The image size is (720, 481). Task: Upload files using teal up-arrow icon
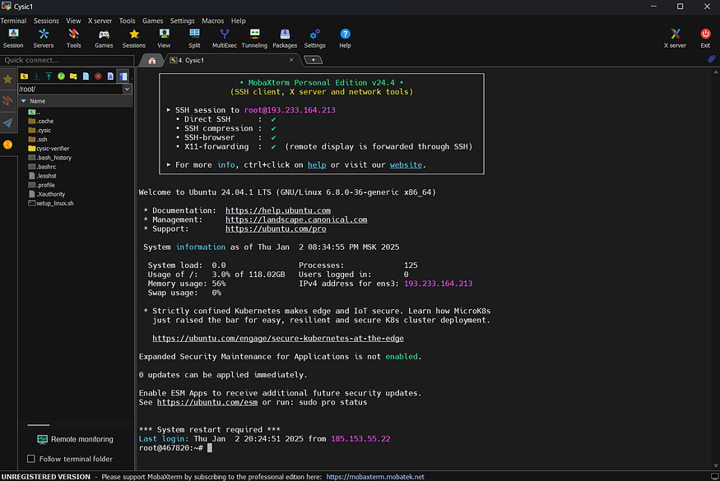click(x=49, y=76)
